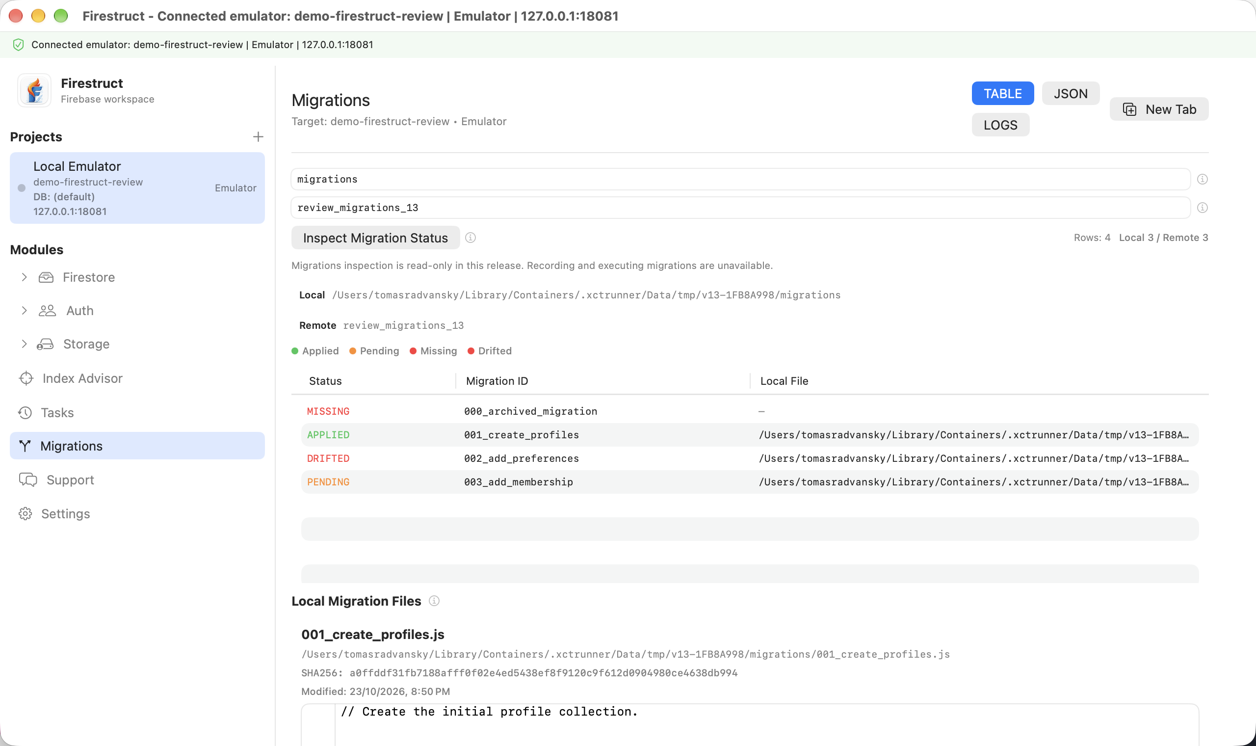
Task: Click the Storage module drive icon
Action: point(45,344)
